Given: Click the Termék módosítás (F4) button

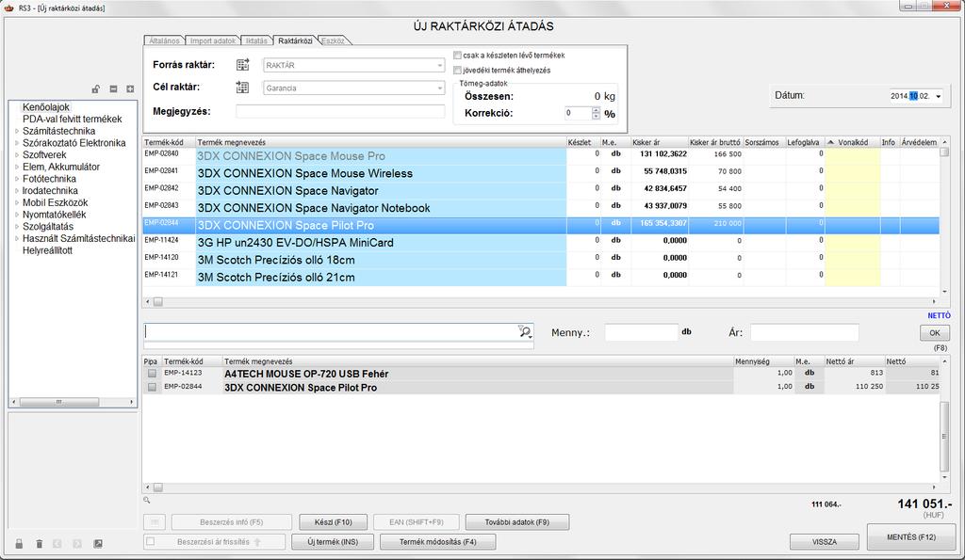Looking at the screenshot, I should coord(437,541).
